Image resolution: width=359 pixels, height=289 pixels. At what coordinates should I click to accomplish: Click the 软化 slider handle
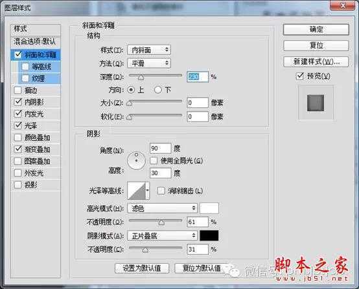point(130,117)
